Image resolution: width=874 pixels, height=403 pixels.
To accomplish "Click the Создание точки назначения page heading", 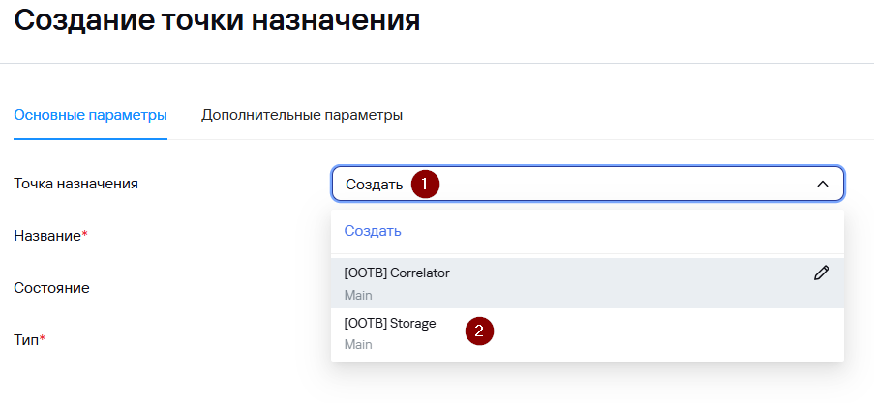I will coord(217,21).
